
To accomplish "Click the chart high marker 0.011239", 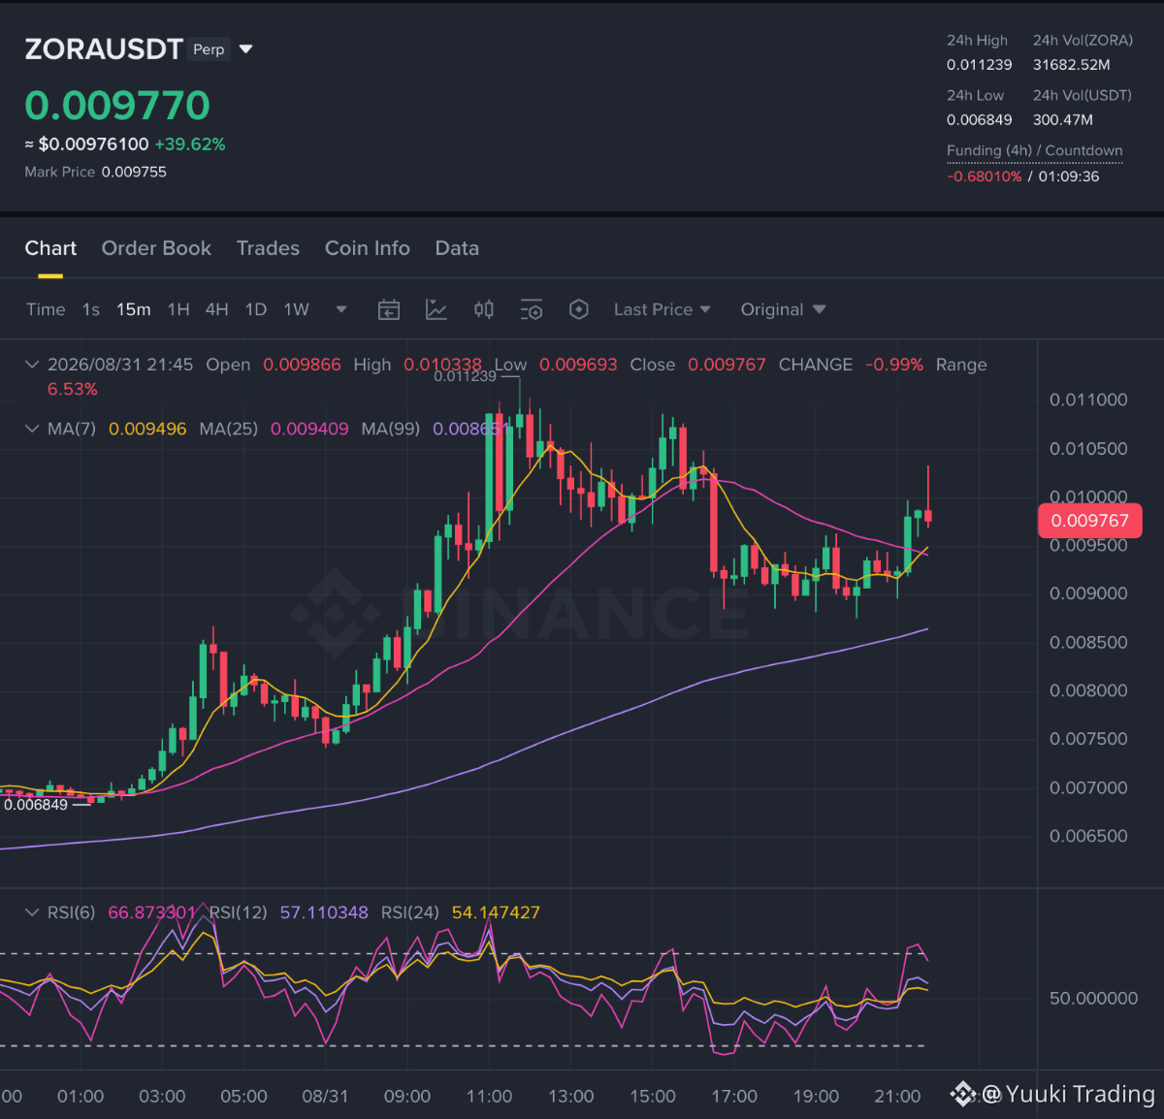I will pyautogui.click(x=466, y=376).
